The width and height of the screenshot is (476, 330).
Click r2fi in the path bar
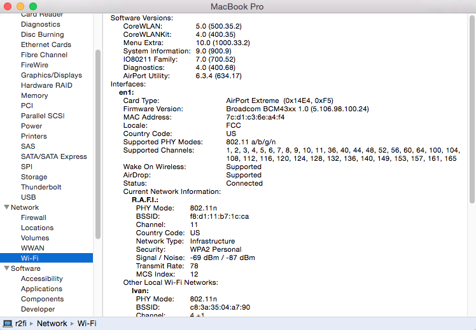[x=20, y=324]
